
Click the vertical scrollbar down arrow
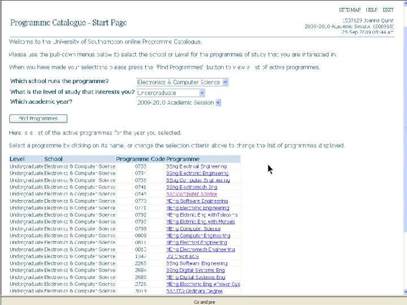coord(405,292)
